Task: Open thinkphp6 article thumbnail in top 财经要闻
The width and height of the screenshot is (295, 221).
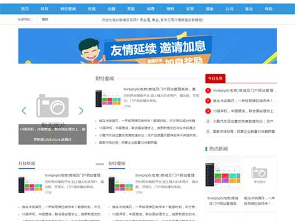Action: pyautogui.click(x=108, y=99)
